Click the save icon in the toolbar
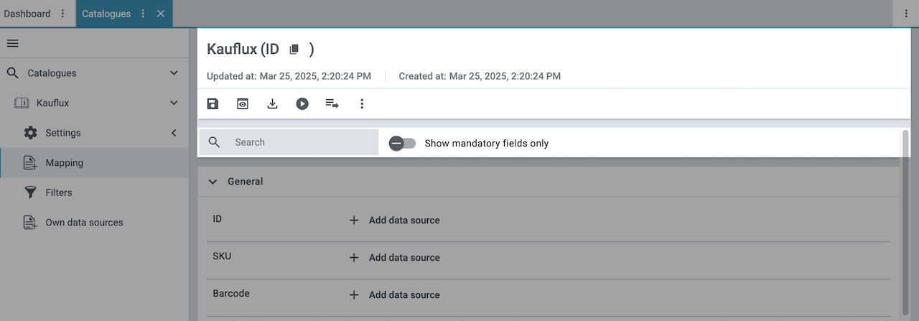This screenshot has height=321, width=919. [213, 104]
